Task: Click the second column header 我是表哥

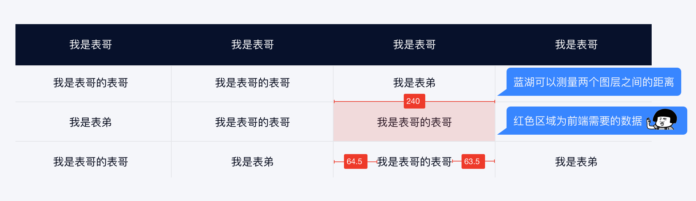Action: tap(253, 45)
